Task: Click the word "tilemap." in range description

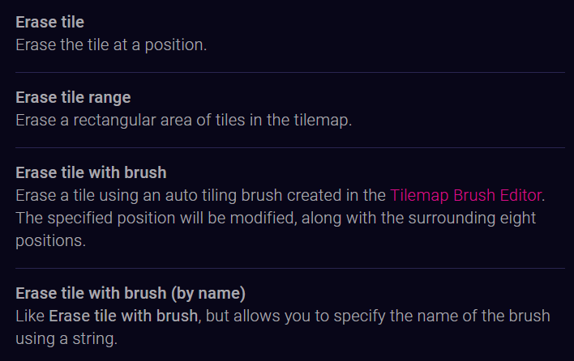Action: click(323, 121)
